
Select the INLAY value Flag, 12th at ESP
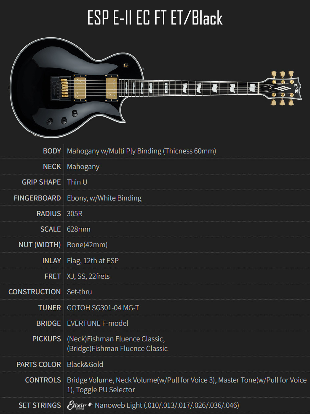93,261
